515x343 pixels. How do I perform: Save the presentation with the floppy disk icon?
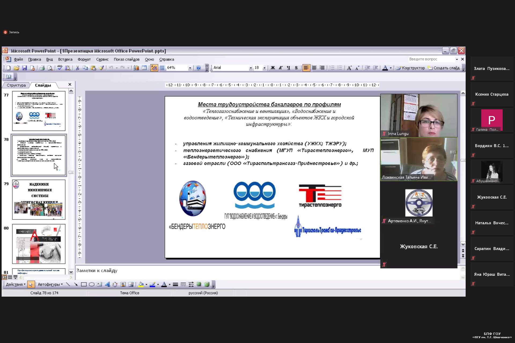click(x=24, y=68)
